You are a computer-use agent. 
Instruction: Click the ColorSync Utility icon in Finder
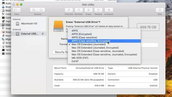(3, 14)
